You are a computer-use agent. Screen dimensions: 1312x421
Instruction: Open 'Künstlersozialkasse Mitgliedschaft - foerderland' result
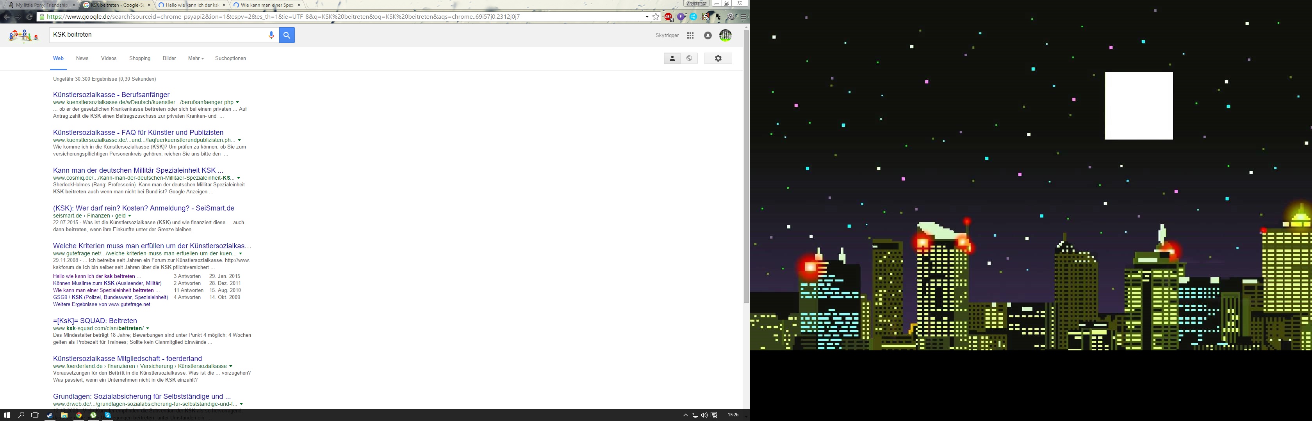click(x=127, y=359)
